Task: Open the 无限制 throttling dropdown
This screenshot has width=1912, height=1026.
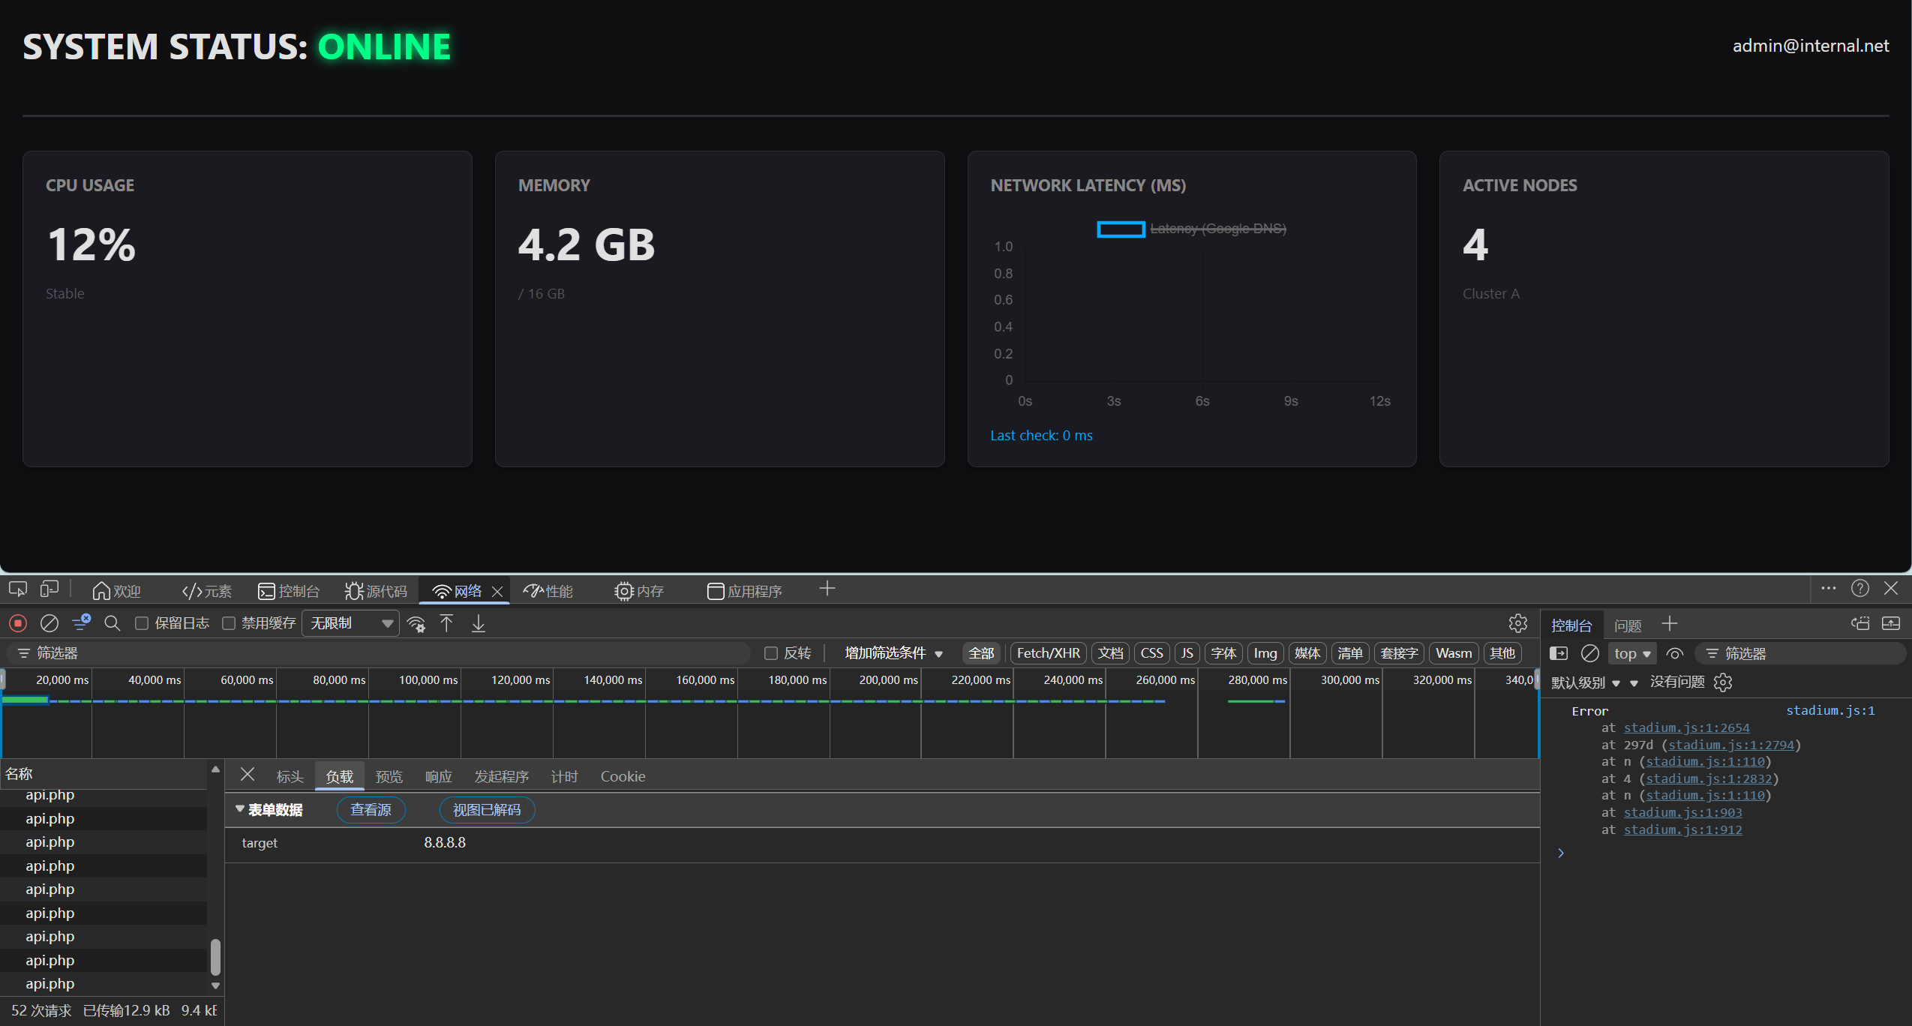Action: click(350, 623)
